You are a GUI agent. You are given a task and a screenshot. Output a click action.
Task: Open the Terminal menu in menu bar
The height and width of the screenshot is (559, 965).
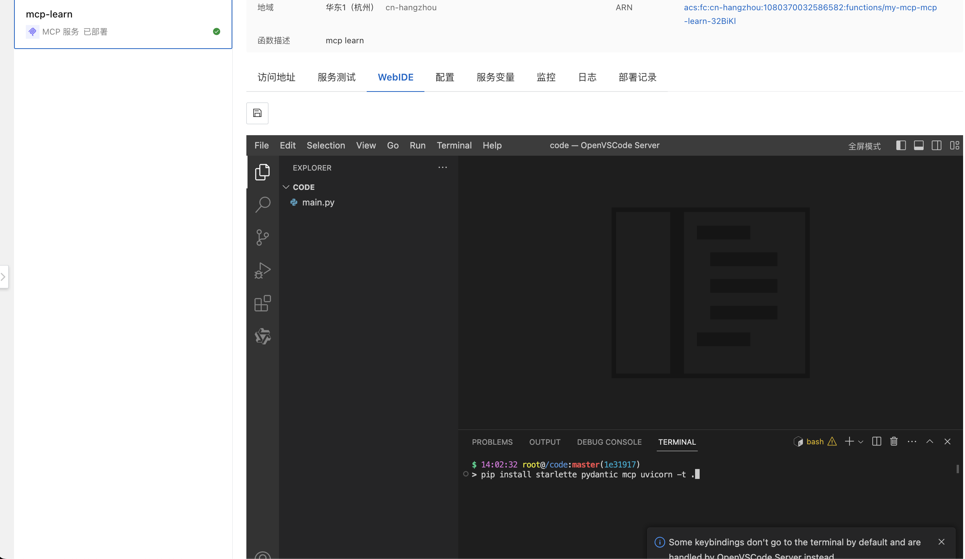click(x=454, y=145)
